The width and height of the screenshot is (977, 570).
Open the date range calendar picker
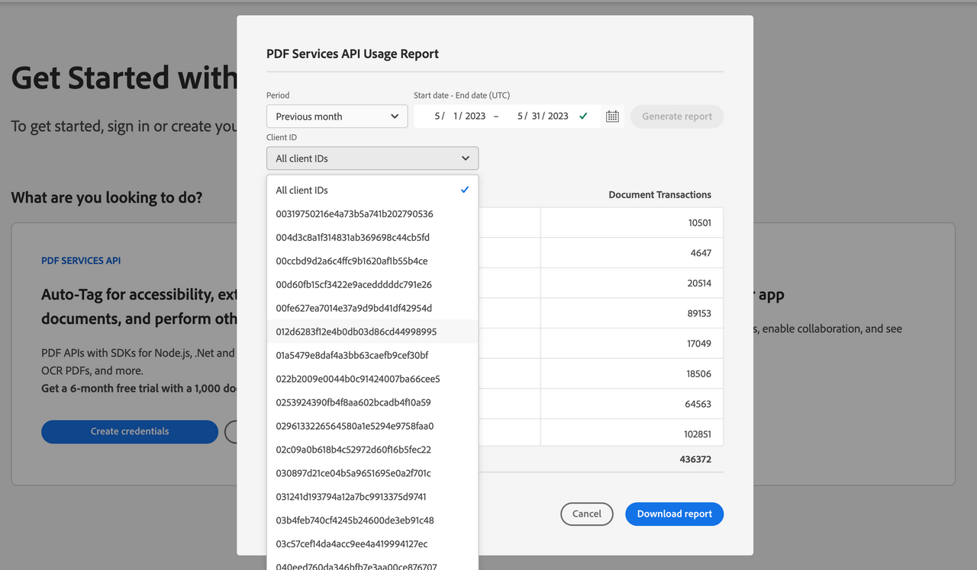[612, 117]
